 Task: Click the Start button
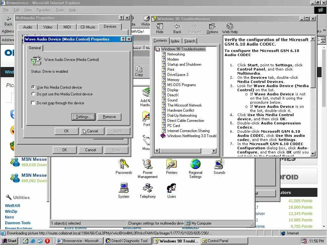9,241
